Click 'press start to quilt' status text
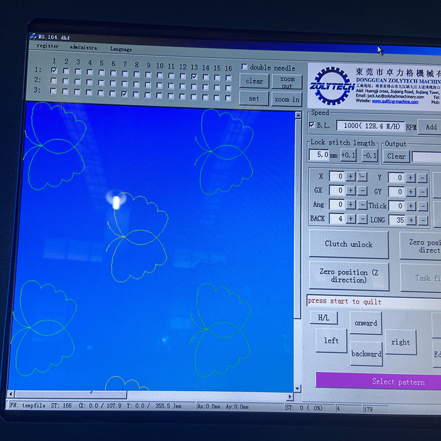The image size is (441, 441). click(x=345, y=301)
